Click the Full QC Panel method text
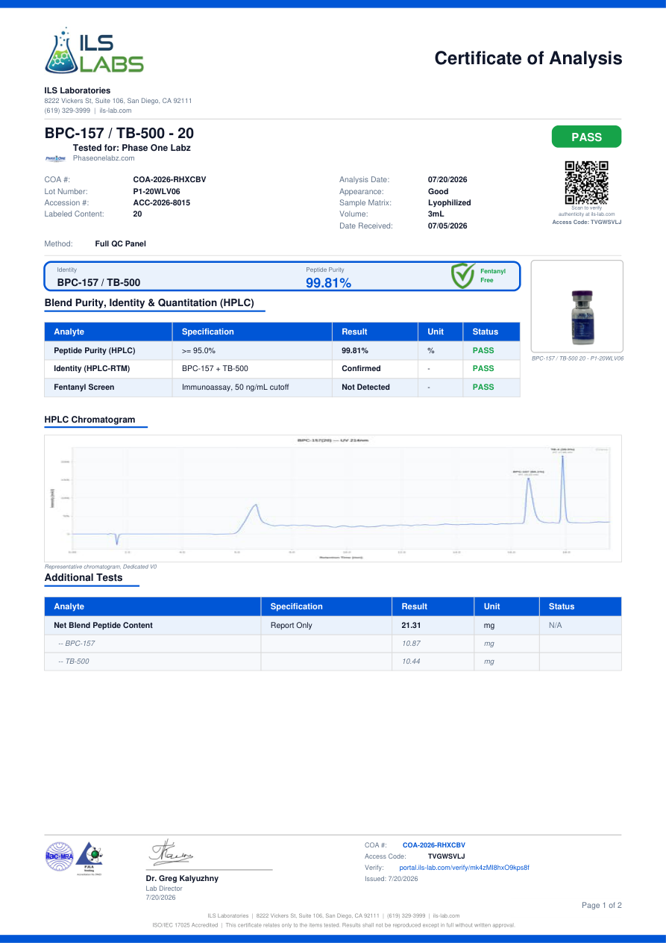This screenshot has height=943, width=666. 121,243
